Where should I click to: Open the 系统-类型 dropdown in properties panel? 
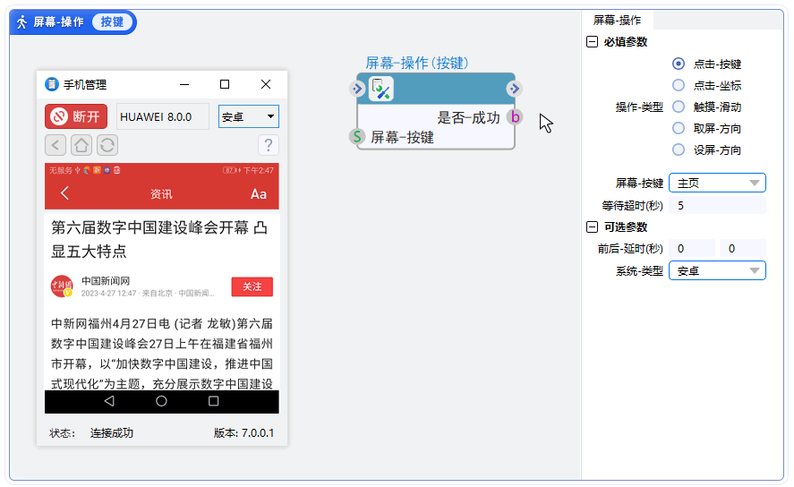coord(717,270)
